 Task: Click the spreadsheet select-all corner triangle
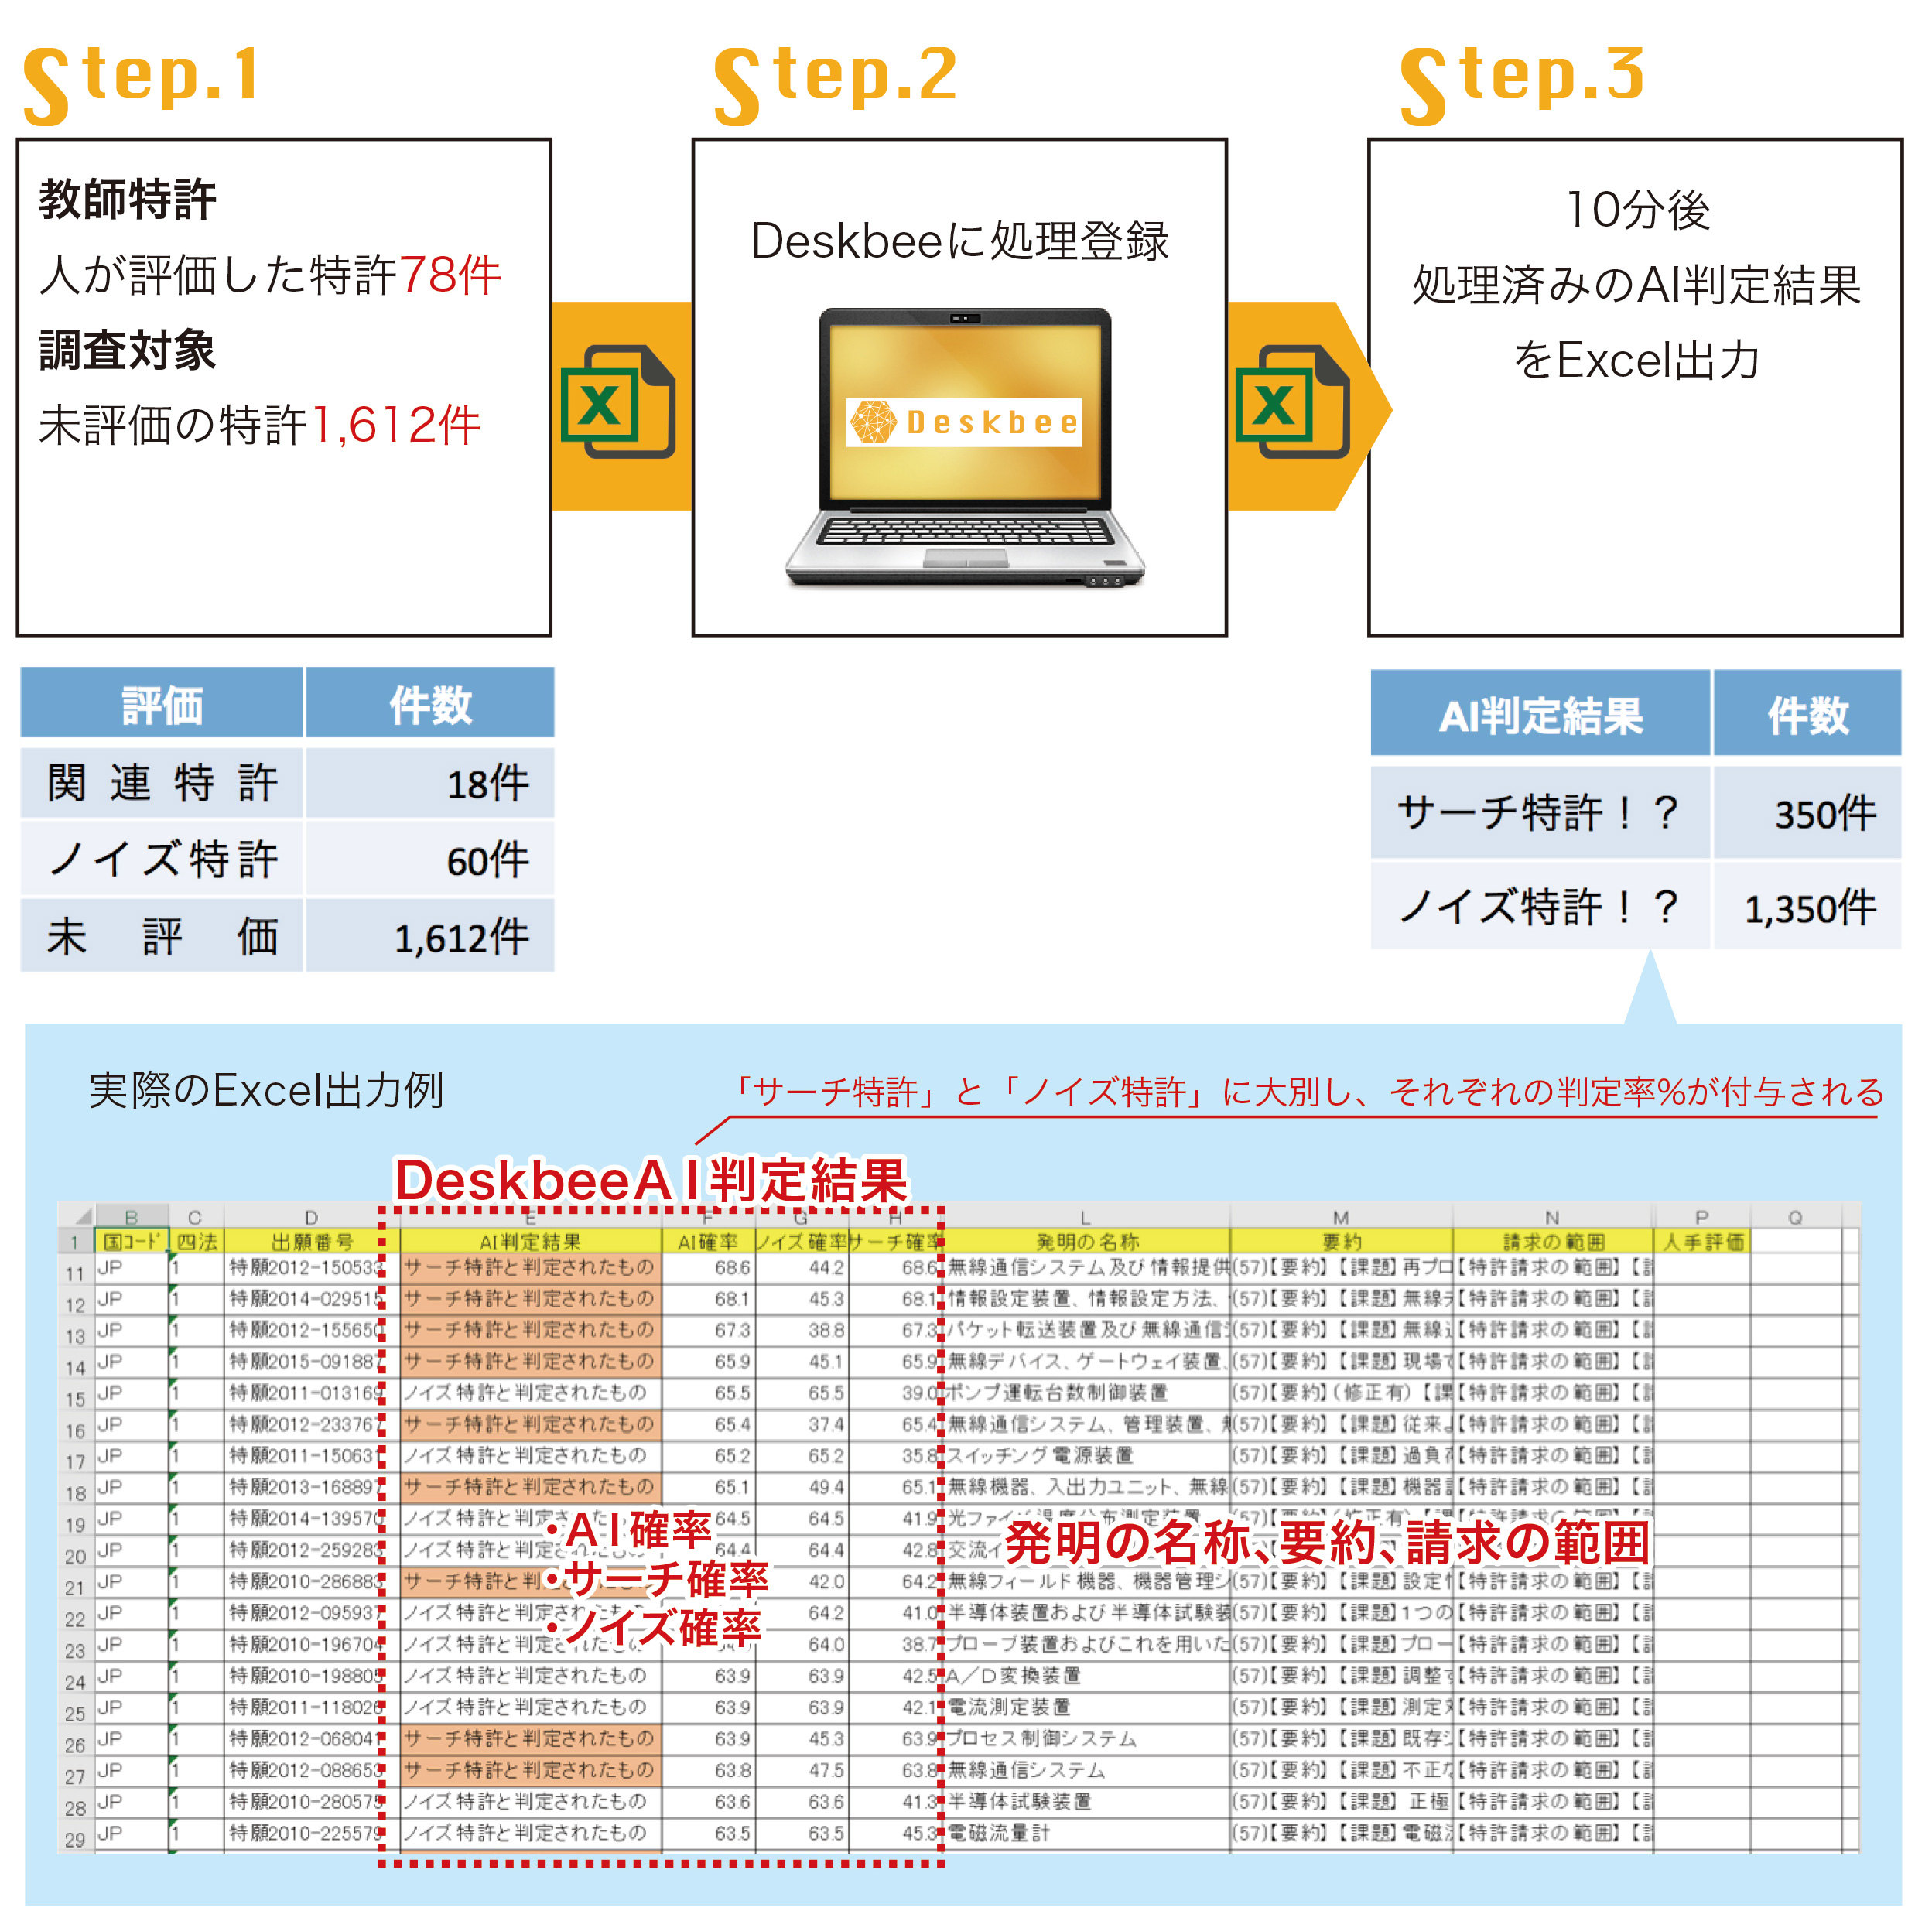point(82,1217)
